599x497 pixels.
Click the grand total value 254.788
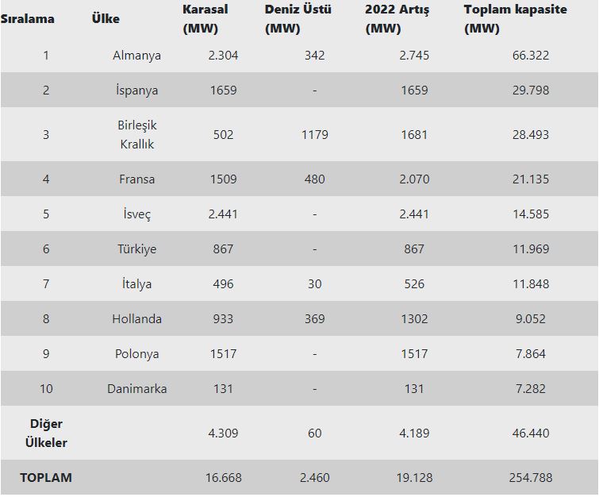[530, 478]
